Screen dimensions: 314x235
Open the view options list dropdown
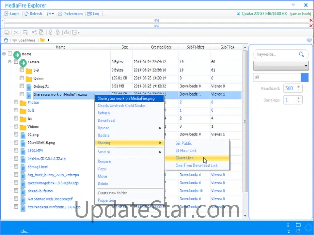pos(50,14)
